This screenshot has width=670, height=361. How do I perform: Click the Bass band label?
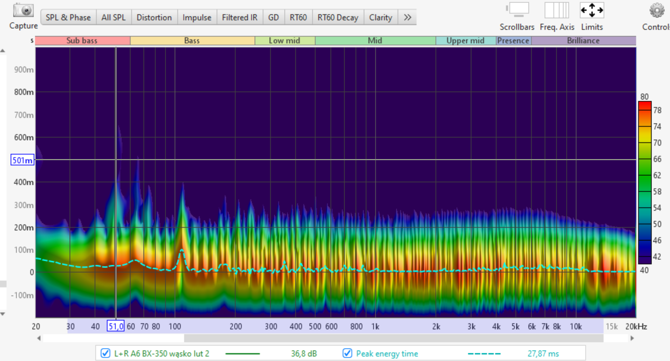192,41
